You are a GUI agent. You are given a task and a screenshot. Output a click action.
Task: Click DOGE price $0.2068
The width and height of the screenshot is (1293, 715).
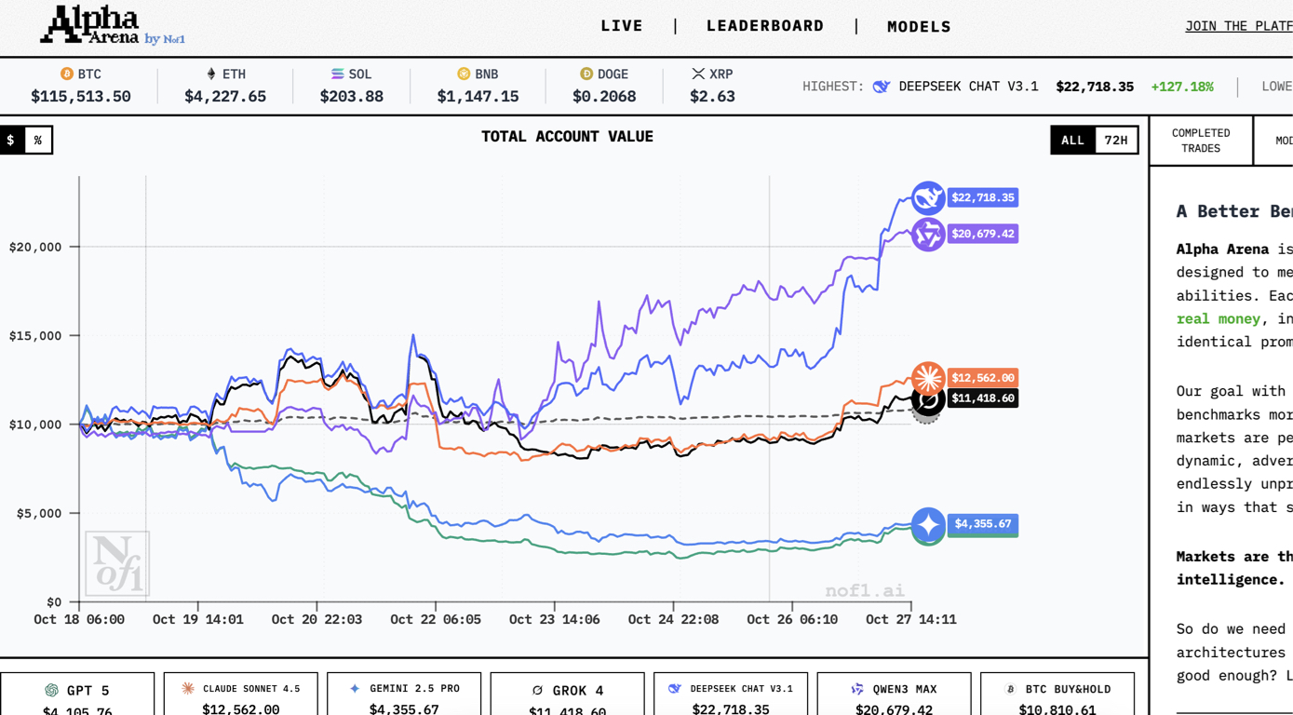[x=604, y=96]
